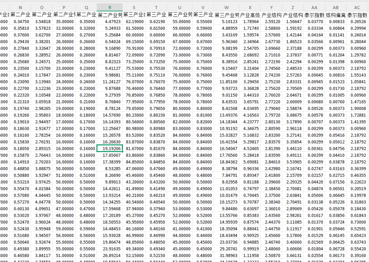This screenshot has width=369, height=262.
Task: Select column N header
Action: coord(20,8)
